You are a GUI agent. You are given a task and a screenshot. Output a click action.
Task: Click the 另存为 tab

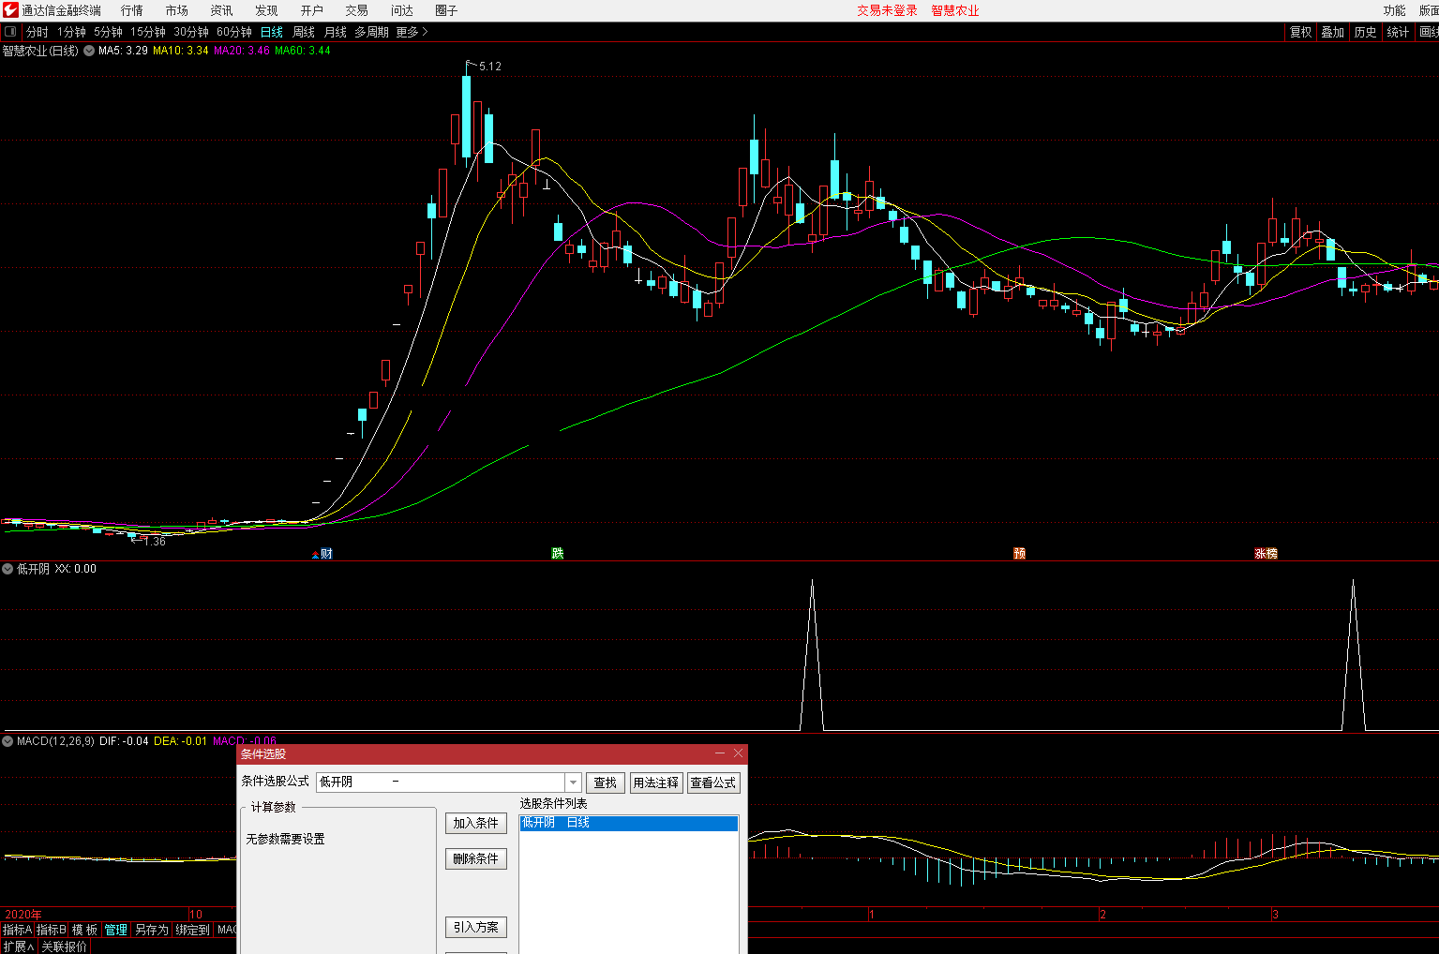(152, 930)
